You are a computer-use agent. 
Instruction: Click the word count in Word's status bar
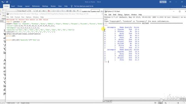pos(11,103)
